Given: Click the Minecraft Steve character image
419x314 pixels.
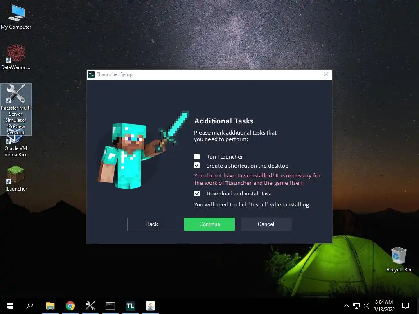Looking at the screenshot, I should point(142,150).
